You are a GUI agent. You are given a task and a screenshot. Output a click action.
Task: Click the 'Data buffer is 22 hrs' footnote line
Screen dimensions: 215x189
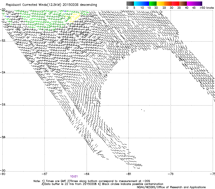(x=102, y=184)
